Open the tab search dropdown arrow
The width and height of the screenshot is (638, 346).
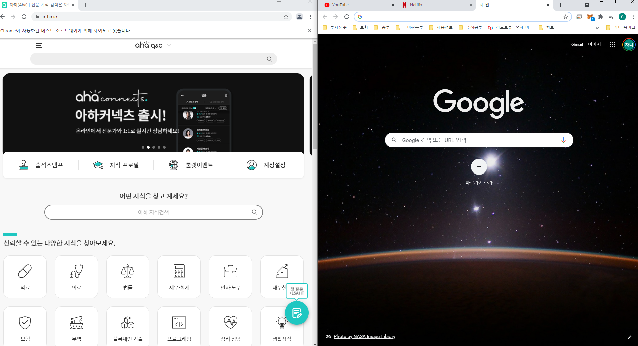pos(587,5)
